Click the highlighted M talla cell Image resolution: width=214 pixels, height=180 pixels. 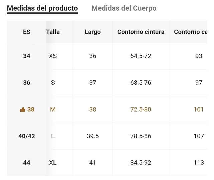(x=53, y=110)
